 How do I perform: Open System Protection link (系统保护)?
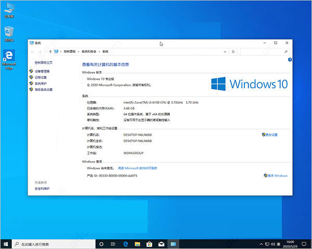click(41, 84)
